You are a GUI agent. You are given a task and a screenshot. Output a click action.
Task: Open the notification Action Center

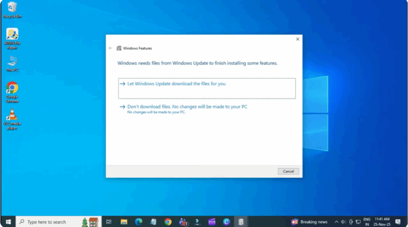point(398,222)
